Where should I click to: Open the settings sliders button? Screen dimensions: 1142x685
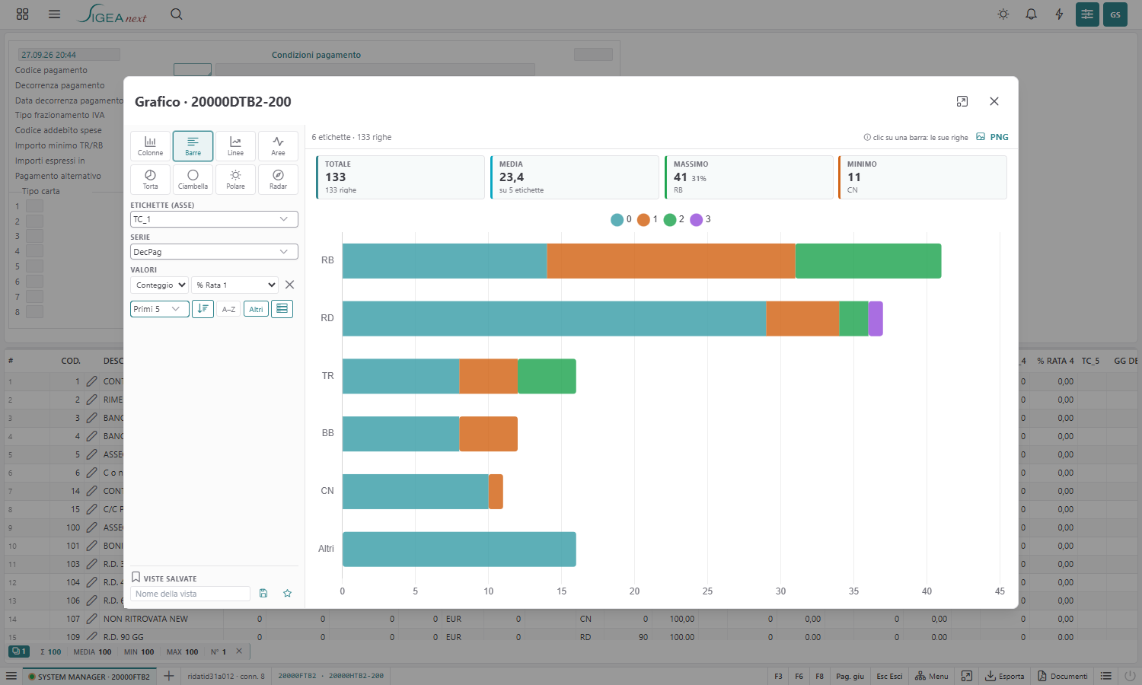[1087, 14]
